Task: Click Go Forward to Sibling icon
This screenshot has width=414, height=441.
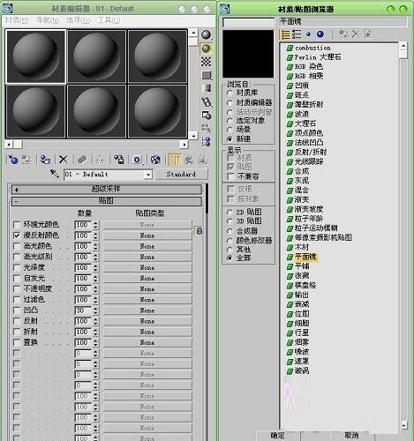Action: point(202,160)
